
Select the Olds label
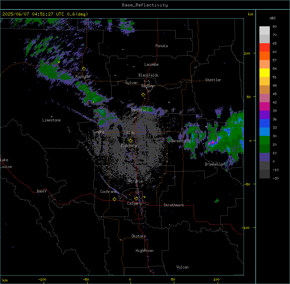[131, 133]
